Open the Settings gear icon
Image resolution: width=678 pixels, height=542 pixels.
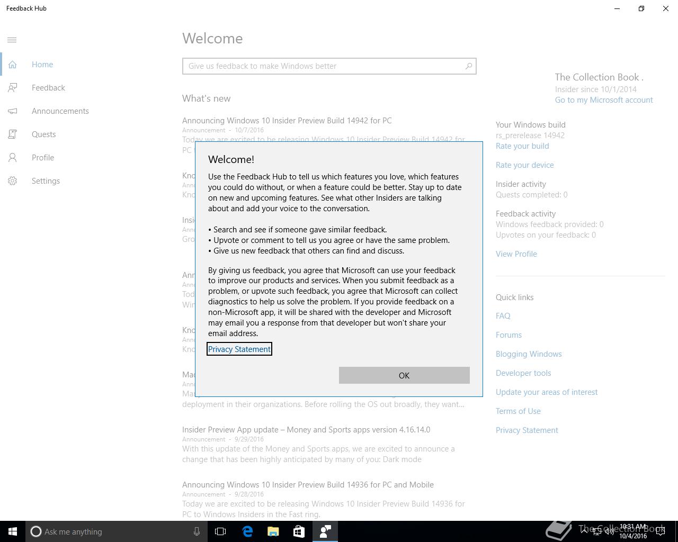click(12, 181)
